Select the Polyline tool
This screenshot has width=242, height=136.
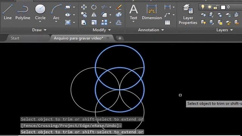coord(23,12)
